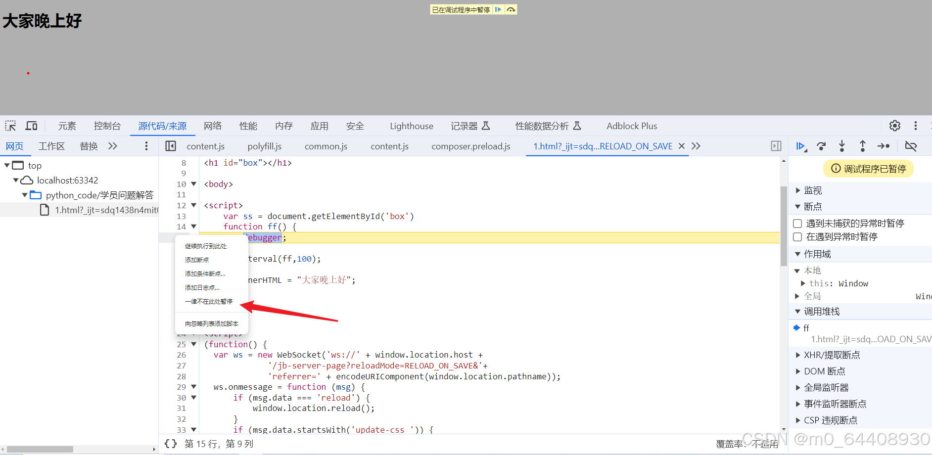Enable pause on caught exceptions
Viewport: 932px width, 455px height.
(x=797, y=237)
